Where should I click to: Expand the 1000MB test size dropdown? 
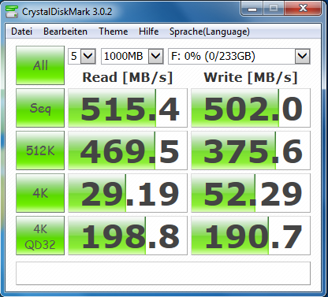(132, 56)
